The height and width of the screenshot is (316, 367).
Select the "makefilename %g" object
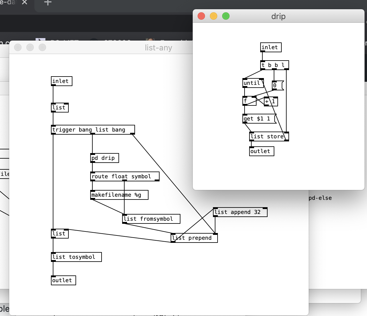pos(119,195)
